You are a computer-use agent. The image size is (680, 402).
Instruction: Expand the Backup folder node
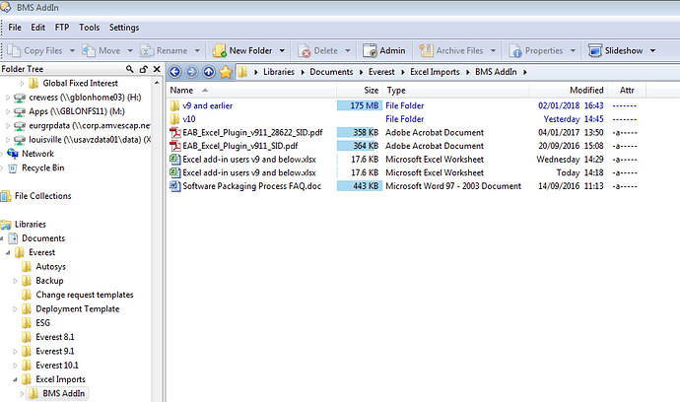[15, 281]
